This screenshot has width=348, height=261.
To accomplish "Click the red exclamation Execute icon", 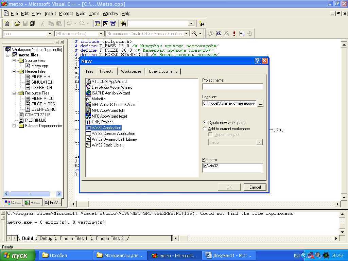I will [234, 34].
